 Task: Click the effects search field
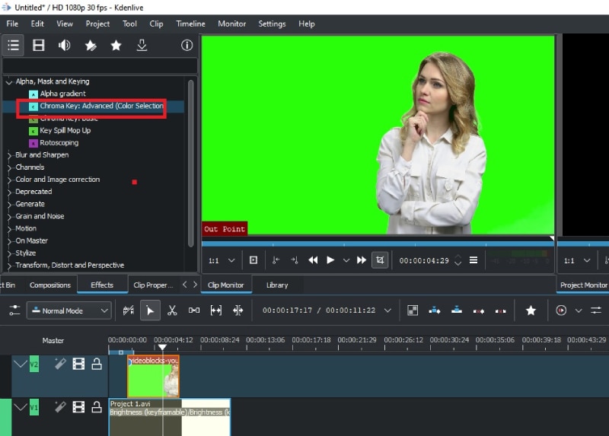(x=100, y=66)
